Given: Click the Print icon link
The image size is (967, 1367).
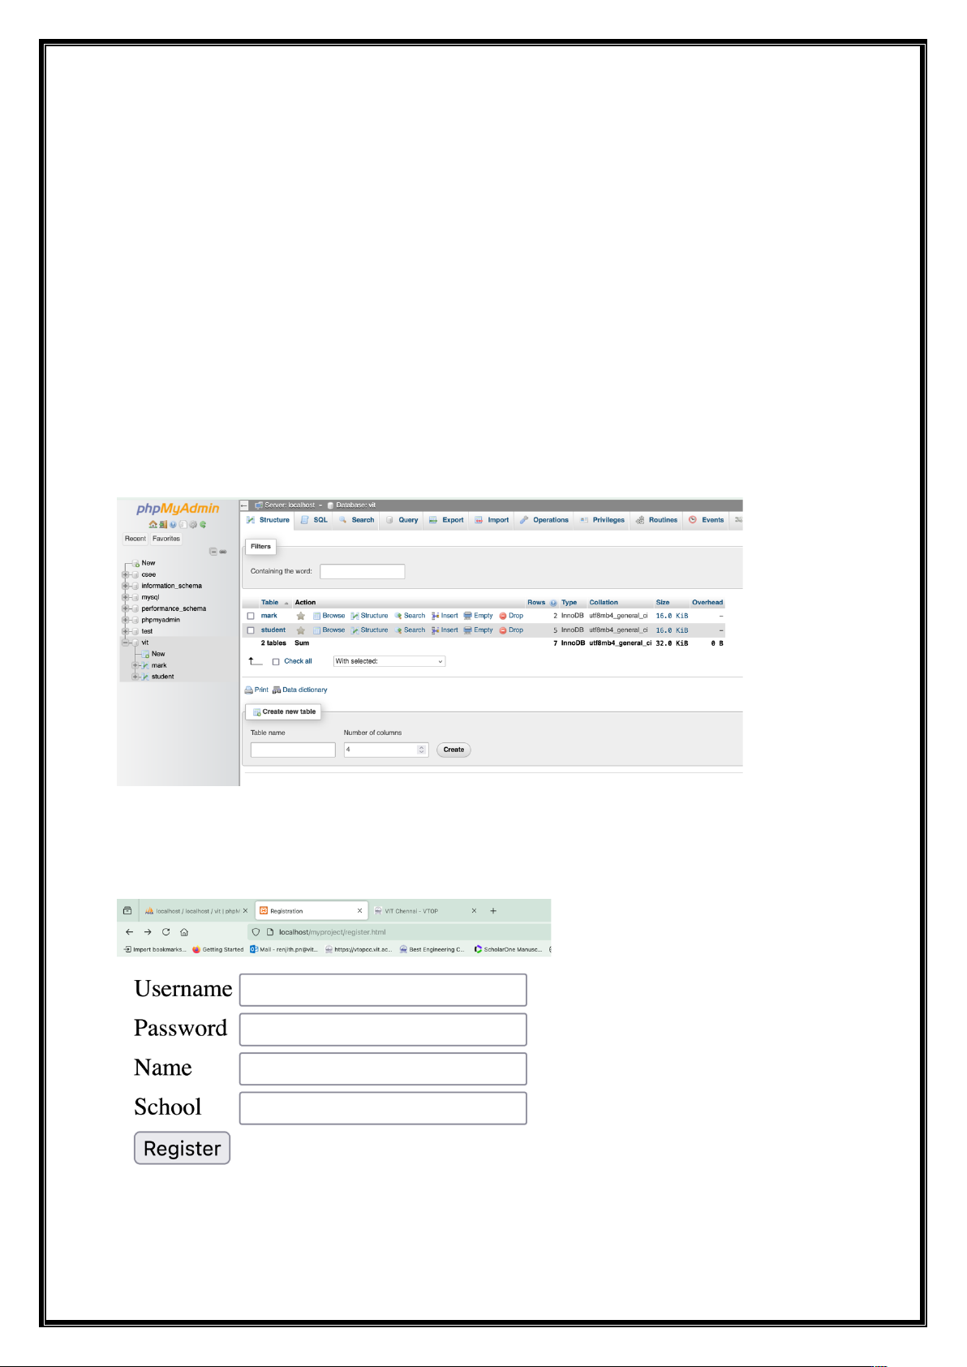Looking at the screenshot, I should coord(249,690).
